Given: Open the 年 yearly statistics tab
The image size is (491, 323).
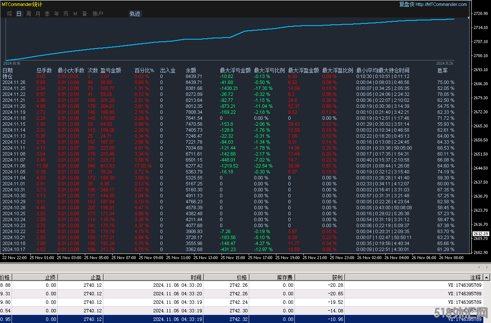Looking at the screenshot, I should 56,14.
